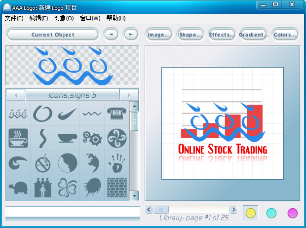Choose the ink splatter icon
The image size is (306, 228).
tap(92, 188)
